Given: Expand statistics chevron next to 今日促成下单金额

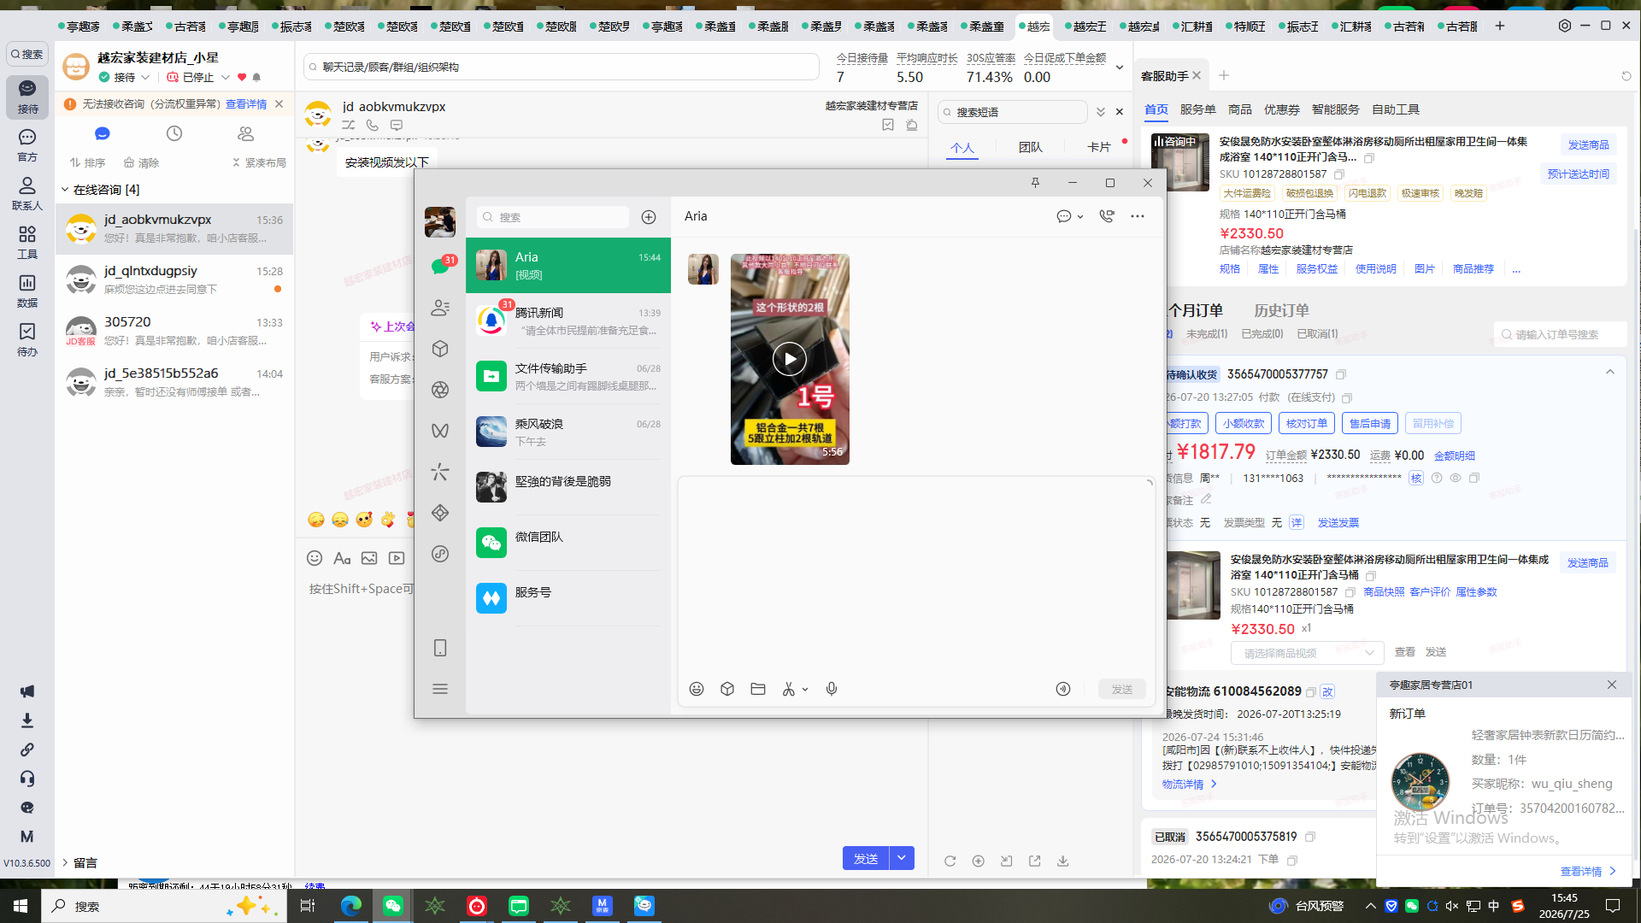Looking at the screenshot, I should tap(1120, 68).
